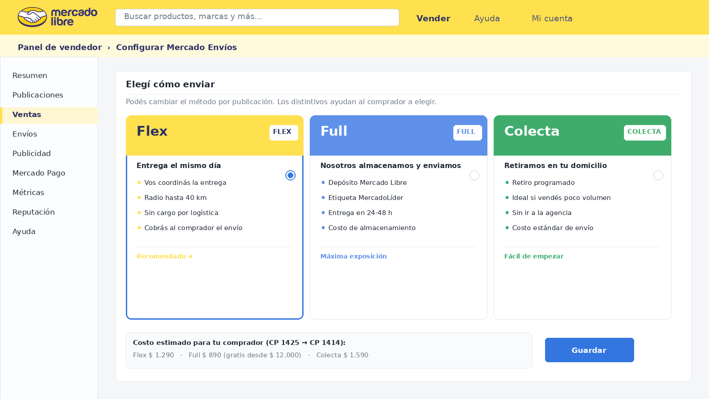Click 'Entrega en 24-48 h' text
This screenshot has height=399, width=709.
360,213
